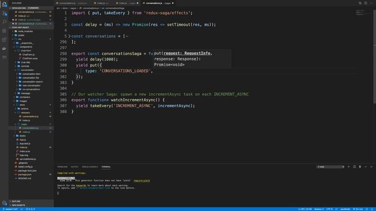Switch to the second index.js editor tab

[x=127, y=3]
